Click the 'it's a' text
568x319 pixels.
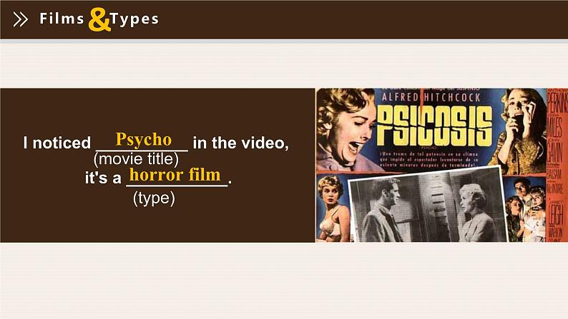click(x=103, y=178)
